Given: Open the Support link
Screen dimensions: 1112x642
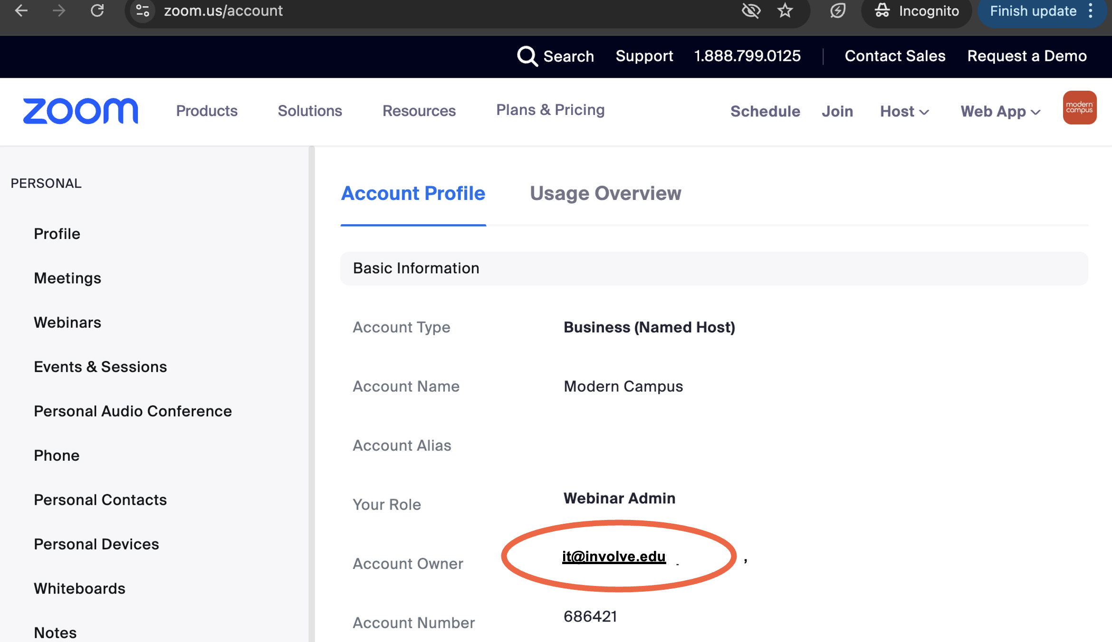Looking at the screenshot, I should pyautogui.click(x=644, y=56).
